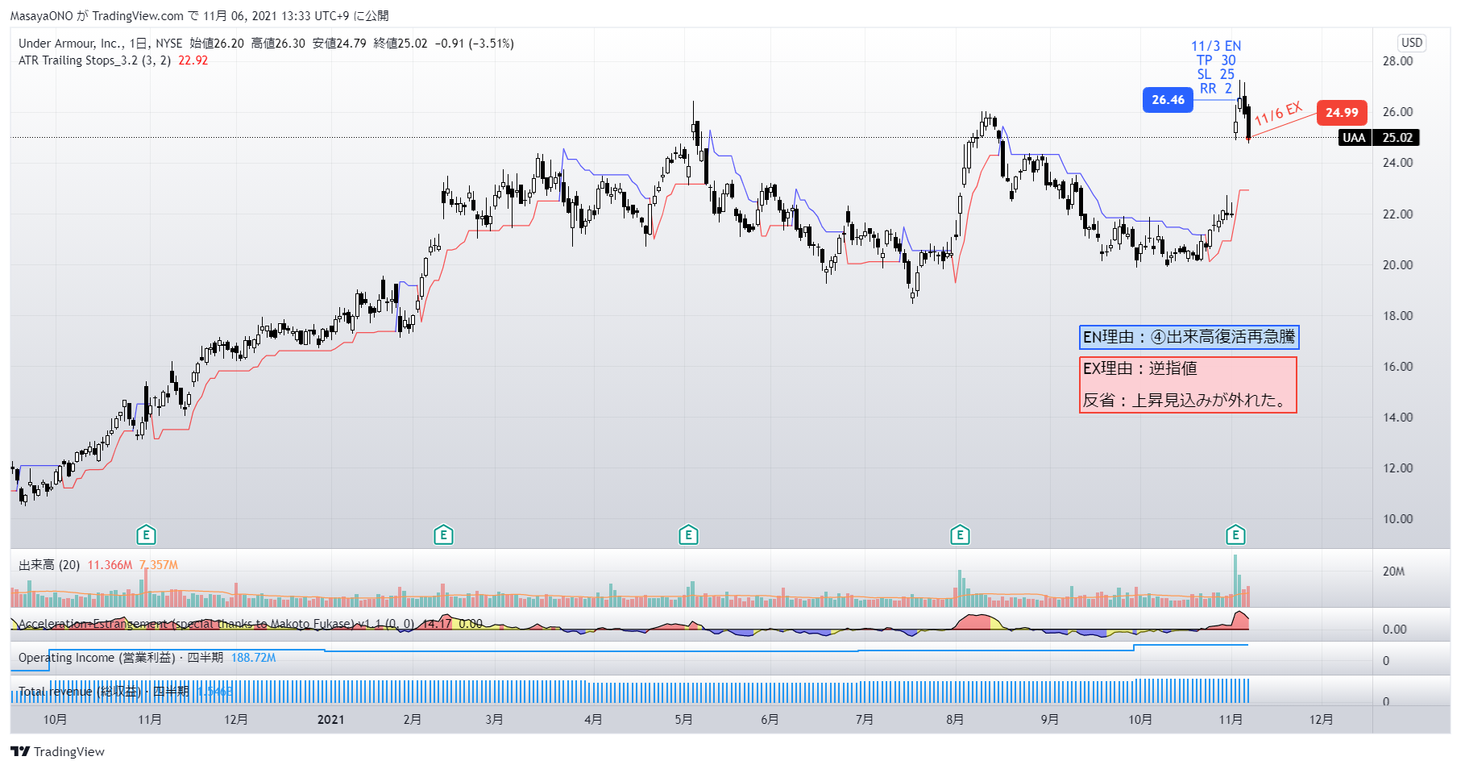
Task: Click the 18.00 price axis label
Action: coord(1398,316)
